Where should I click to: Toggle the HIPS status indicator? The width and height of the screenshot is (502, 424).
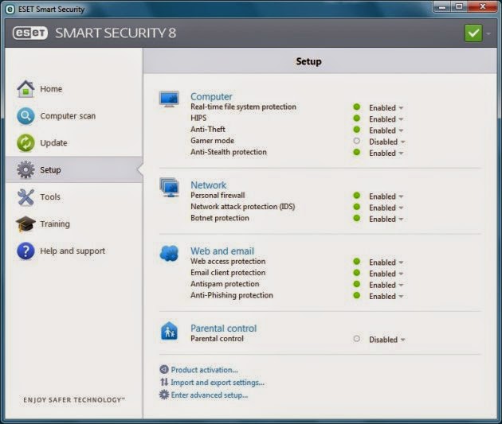[x=357, y=119]
